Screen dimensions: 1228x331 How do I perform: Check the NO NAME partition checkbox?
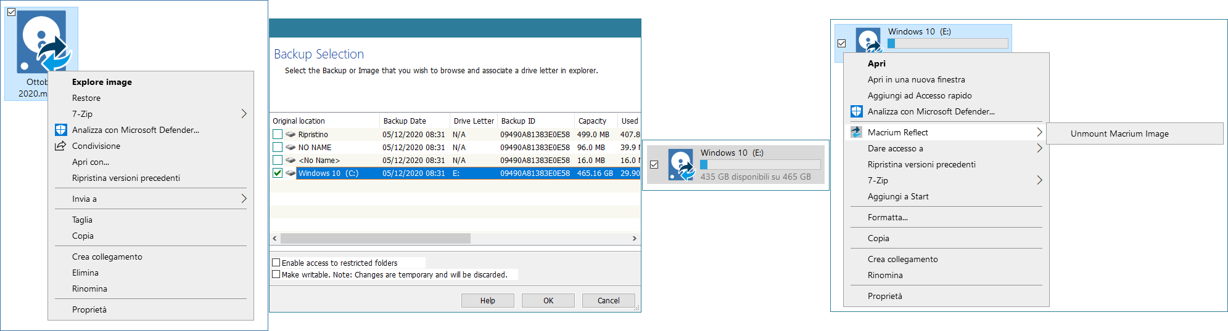(278, 147)
